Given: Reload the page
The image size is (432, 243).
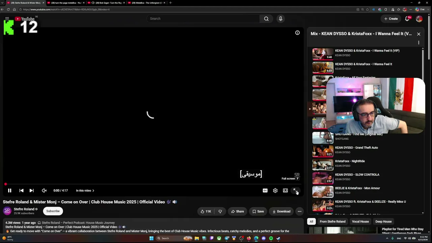Looking at the screenshot, I should tap(8, 9).
